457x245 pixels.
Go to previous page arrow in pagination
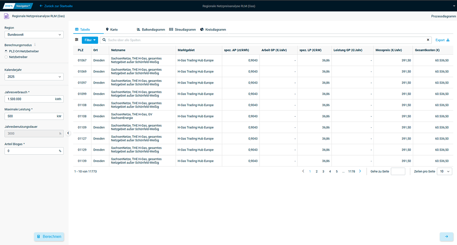pyautogui.click(x=303, y=171)
